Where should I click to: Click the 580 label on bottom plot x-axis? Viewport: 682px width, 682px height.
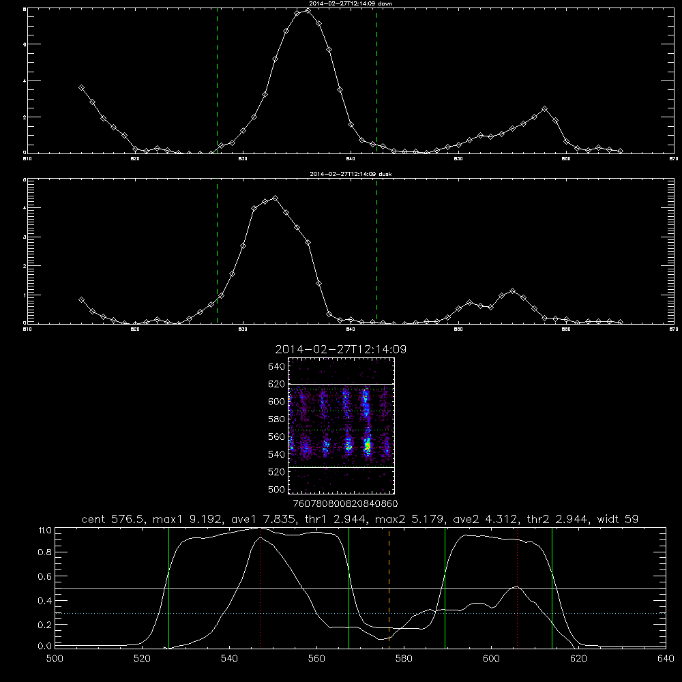coord(404,659)
